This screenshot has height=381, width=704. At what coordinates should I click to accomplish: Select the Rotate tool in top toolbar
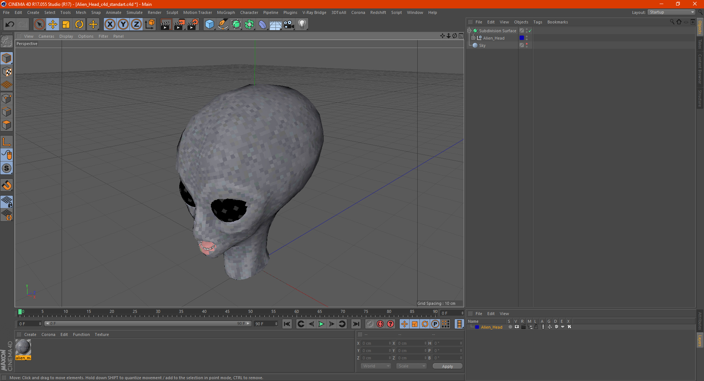[x=79, y=25]
